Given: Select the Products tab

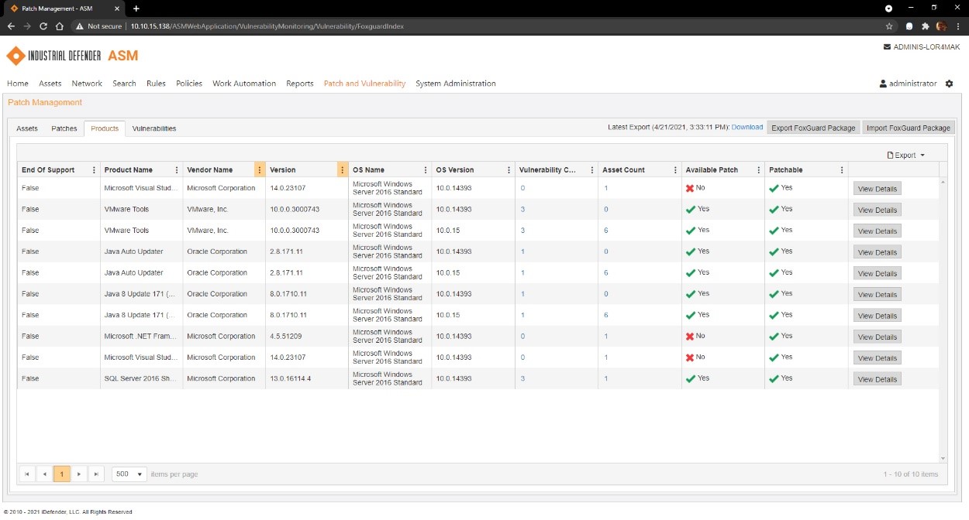Looking at the screenshot, I should pyautogui.click(x=105, y=128).
